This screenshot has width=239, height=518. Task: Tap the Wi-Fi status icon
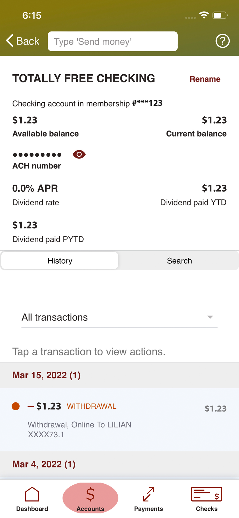tap(204, 15)
